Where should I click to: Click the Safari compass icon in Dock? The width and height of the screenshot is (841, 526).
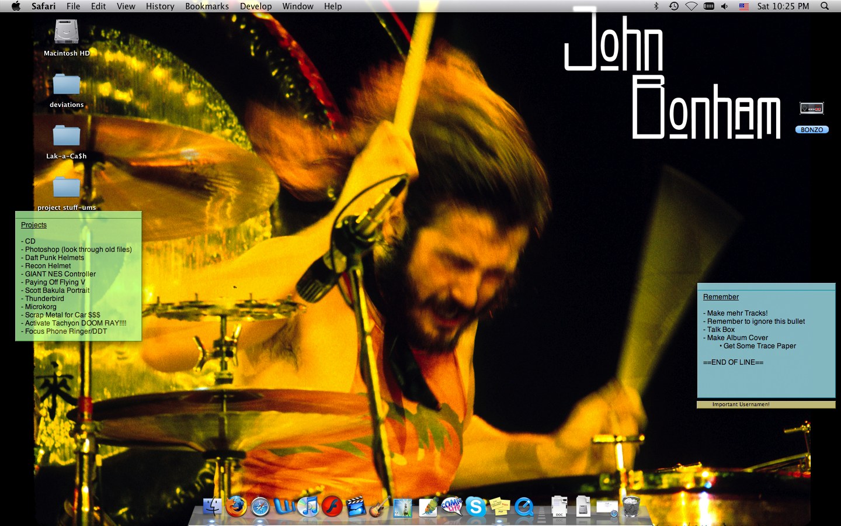[260, 507]
